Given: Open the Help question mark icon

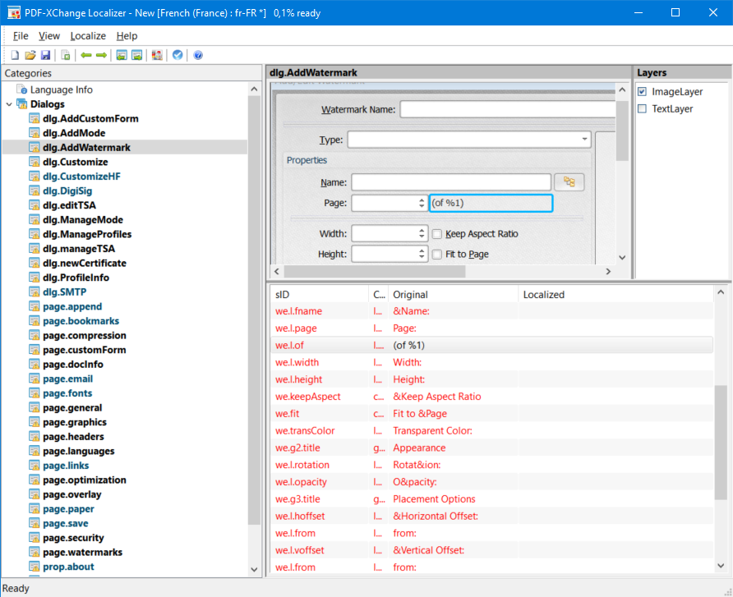Looking at the screenshot, I should [196, 54].
